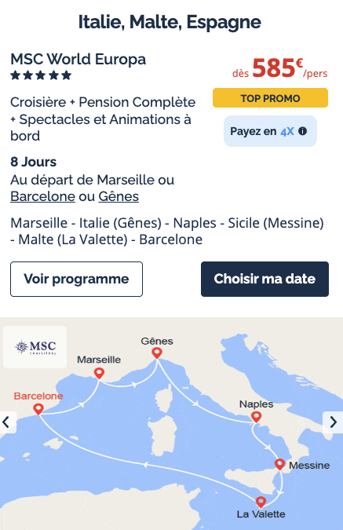Click the Barcelone map pin marker
This screenshot has height=530, width=343.
(38, 409)
